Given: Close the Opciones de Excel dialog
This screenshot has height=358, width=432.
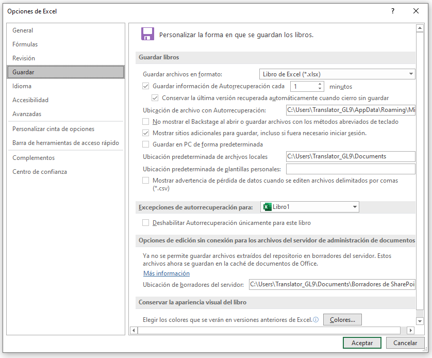Looking at the screenshot, I should pyautogui.click(x=416, y=11).
